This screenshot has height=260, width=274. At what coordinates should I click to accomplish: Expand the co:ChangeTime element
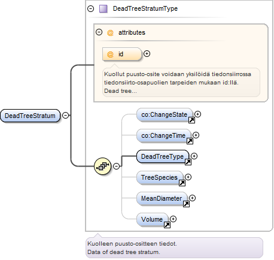pos(196,135)
